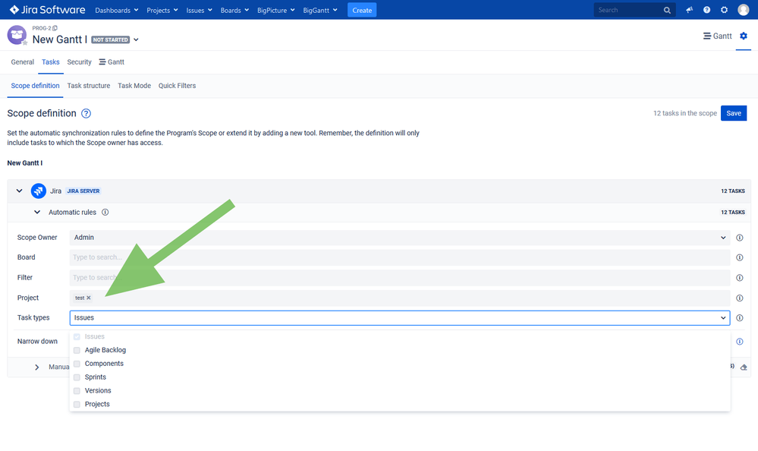Click the JIRA SERVER badge
758x451 pixels.
pyautogui.click(x=83, y=191)
